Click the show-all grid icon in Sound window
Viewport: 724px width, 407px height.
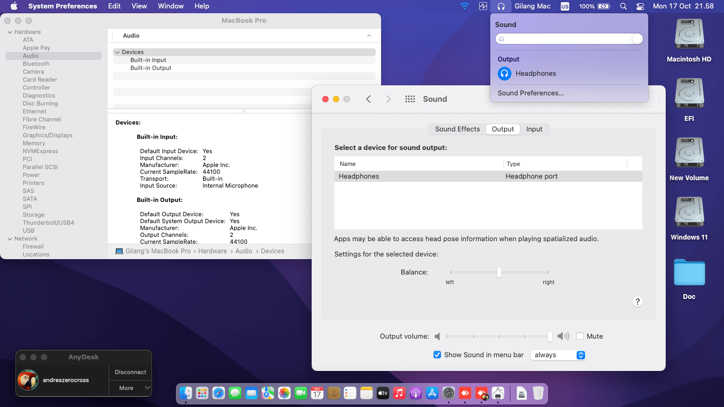[410, 99]
